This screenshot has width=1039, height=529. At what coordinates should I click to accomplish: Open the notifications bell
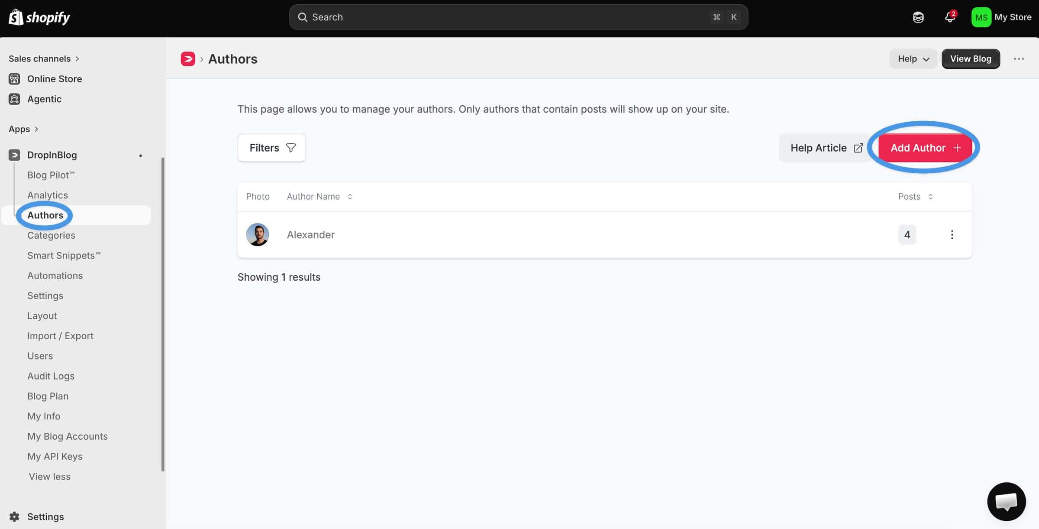(950, 17)
